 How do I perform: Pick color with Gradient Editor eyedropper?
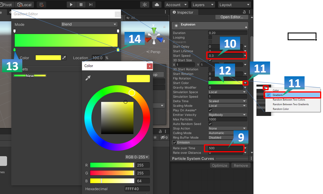[64, 58]
